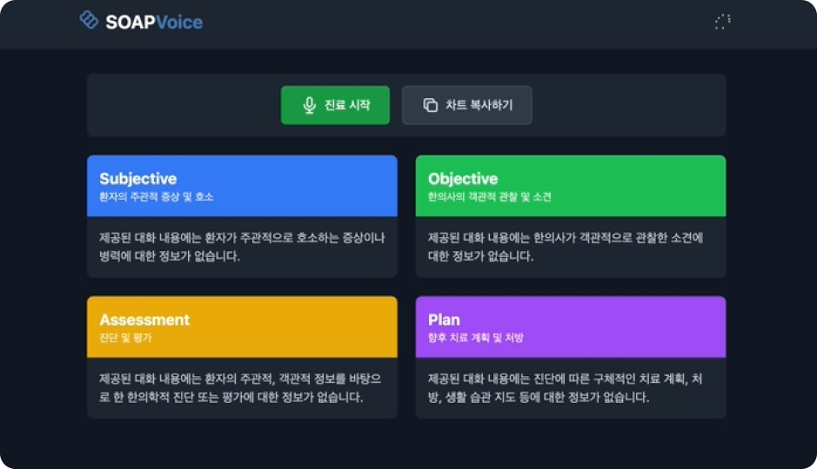Click the SOAPVoice logo icon
The image size is (817, 469).
click(x=89, y=20)
